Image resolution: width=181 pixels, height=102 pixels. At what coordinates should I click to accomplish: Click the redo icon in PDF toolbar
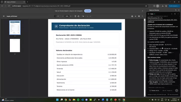coord(90,16)
